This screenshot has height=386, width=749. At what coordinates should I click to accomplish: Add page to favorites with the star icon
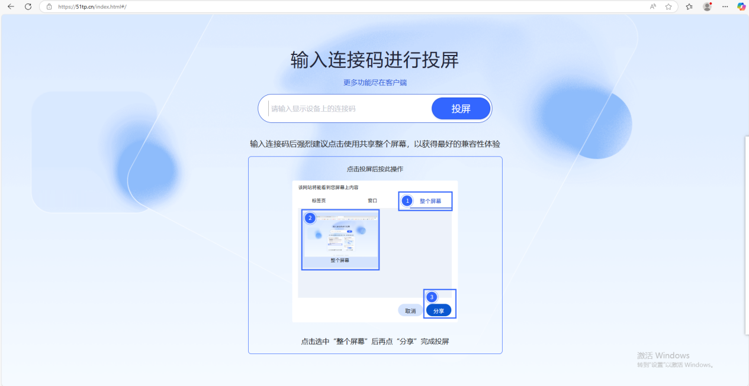[668, 7]
